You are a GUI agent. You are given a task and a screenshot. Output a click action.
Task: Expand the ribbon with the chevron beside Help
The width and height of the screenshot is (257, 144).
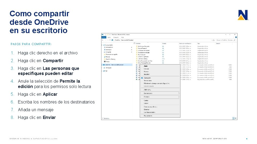click(x=234, y=37)
